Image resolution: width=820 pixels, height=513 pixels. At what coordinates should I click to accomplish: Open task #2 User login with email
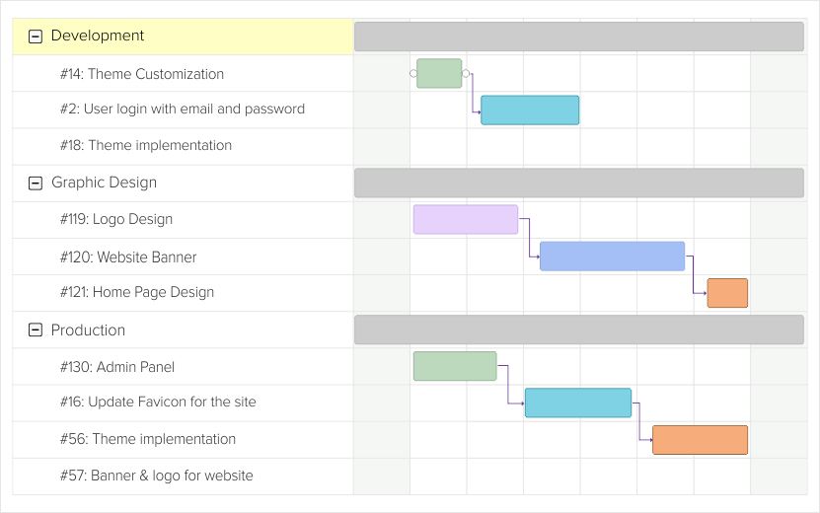182,110
